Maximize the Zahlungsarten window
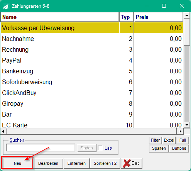 (164, 6)
